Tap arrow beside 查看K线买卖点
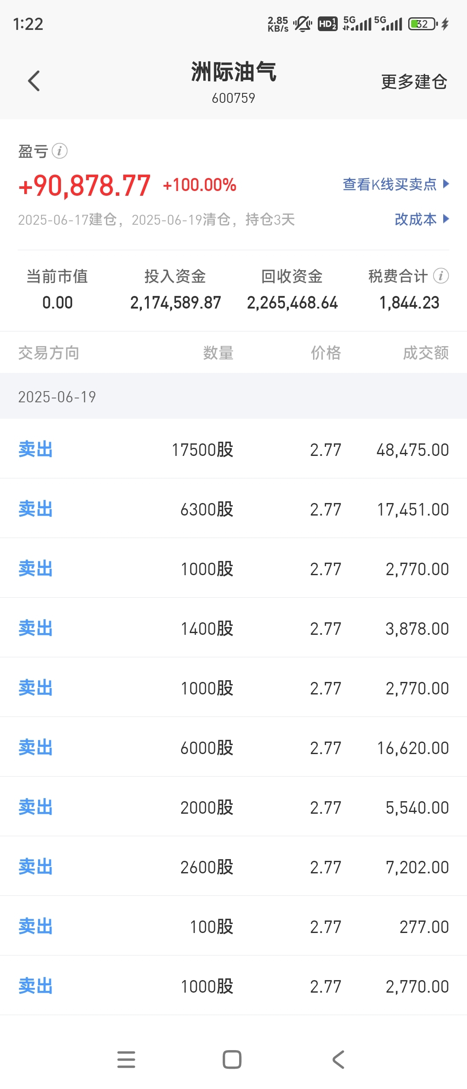467x1089 pixels. point(446,184)
